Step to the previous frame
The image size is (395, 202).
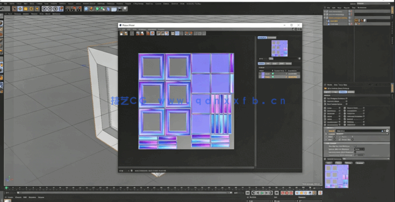click(x=258, y=193)
